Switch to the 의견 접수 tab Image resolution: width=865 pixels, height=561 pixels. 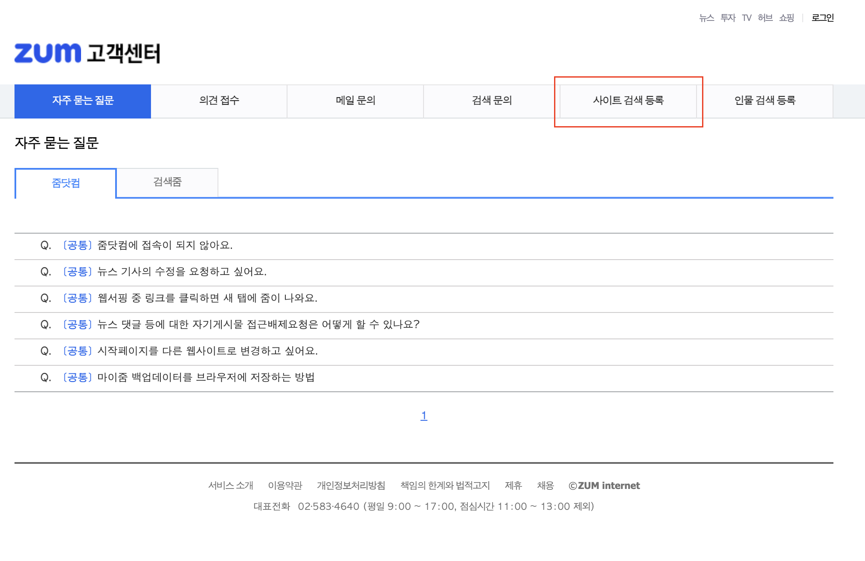219,101
